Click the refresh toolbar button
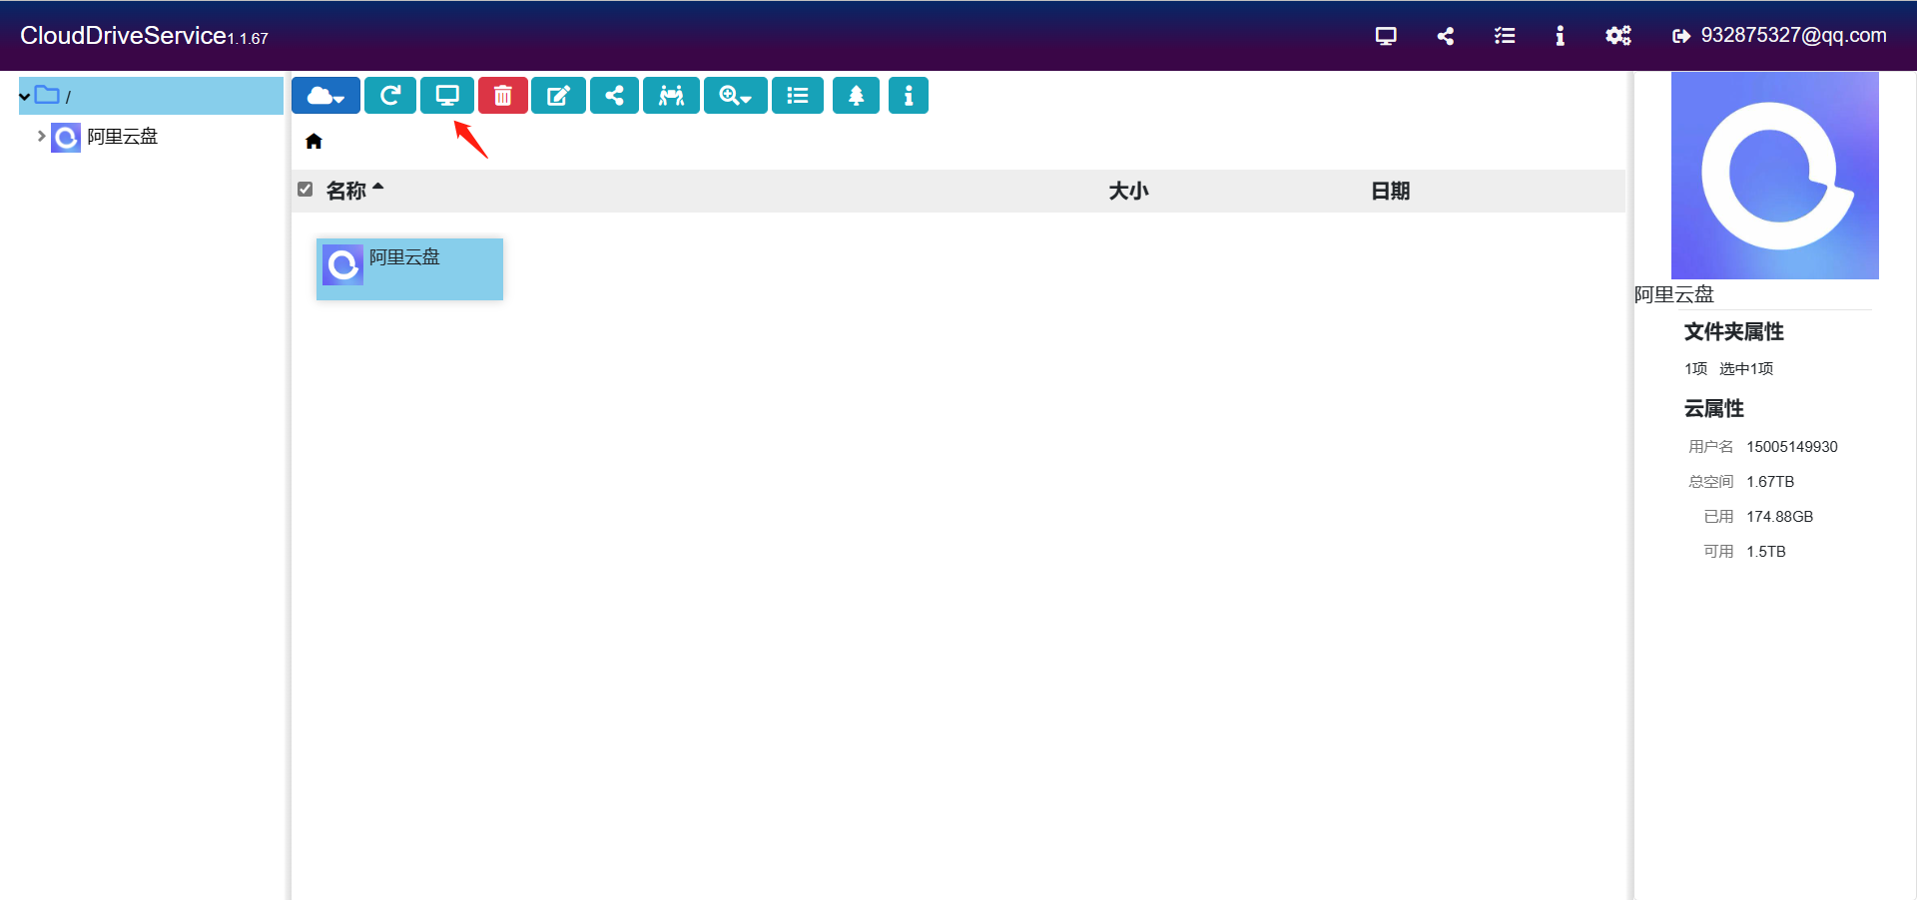Image resolution: width=1917 pixels, height=900 pixels. 390,96
